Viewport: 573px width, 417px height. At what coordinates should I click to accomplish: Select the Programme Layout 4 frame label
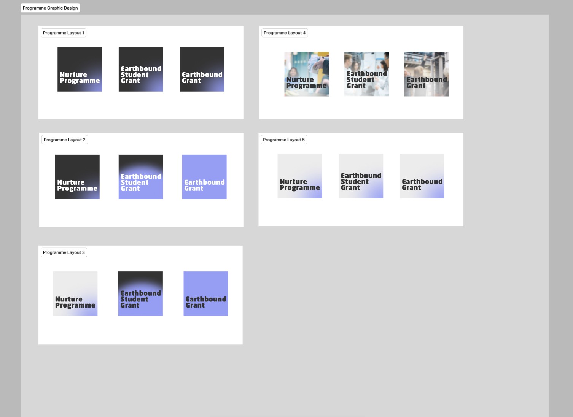(284, 33)
